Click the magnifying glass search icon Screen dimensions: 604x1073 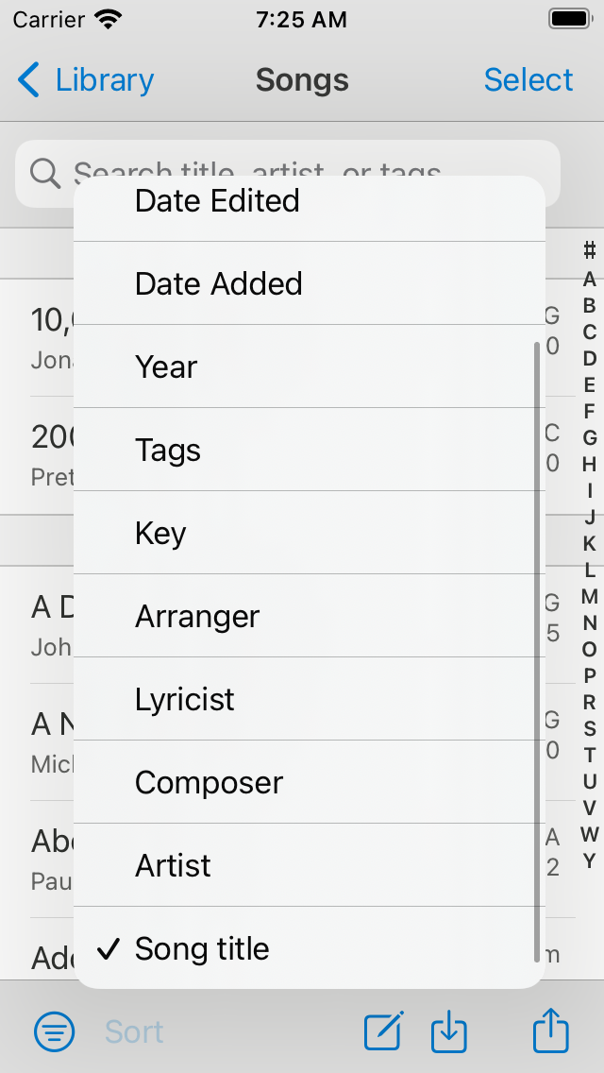(x=44, y=174)
